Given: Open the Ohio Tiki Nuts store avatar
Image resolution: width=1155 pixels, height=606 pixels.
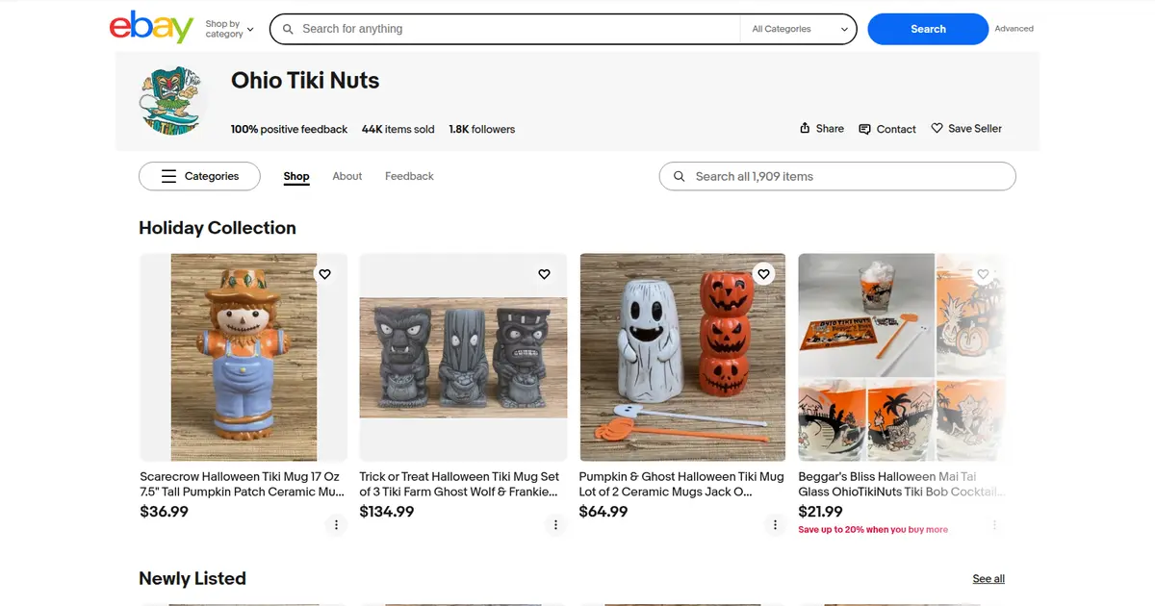Looking at the screenshot, I should click(x=174, y=101).
